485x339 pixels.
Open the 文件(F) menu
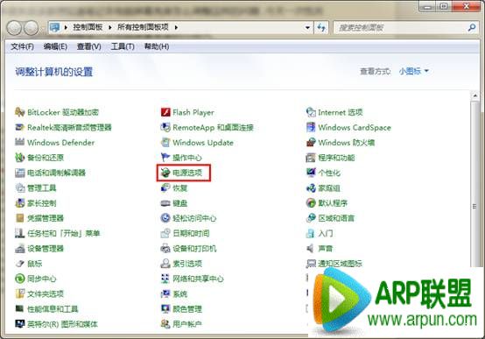pos(22,46)
